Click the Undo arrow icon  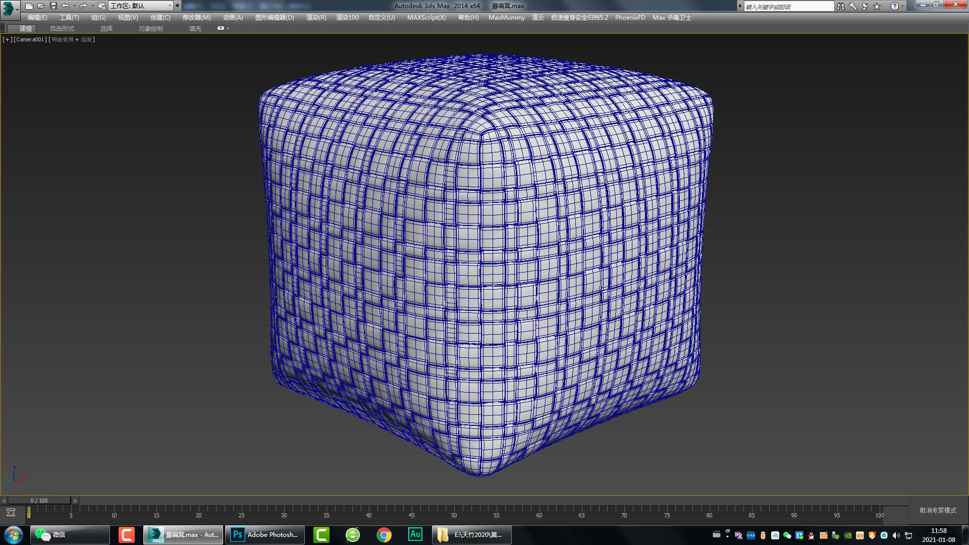click(66, 6)
